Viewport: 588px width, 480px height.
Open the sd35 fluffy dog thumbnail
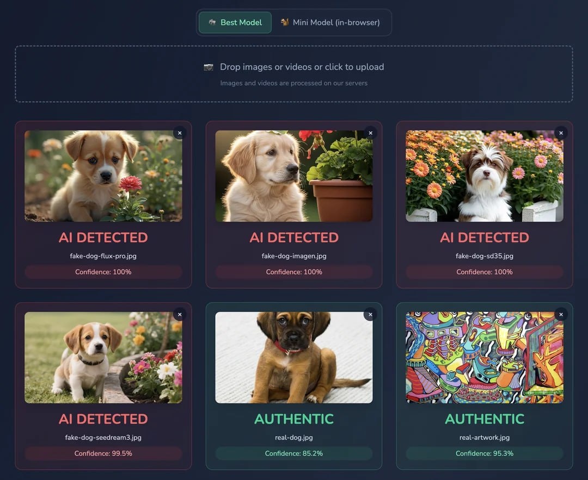coord(485,176)
